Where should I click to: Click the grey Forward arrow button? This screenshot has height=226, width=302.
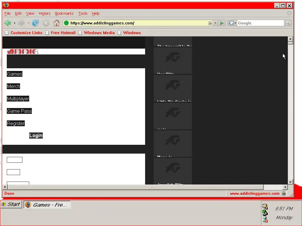[x=21, y=23]
